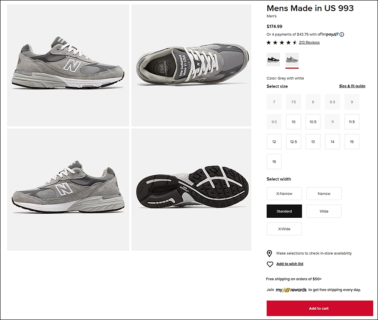Viewport: 378px width, 320px height.
Task: Open the Size & fit guide
Action: [352, 86]
